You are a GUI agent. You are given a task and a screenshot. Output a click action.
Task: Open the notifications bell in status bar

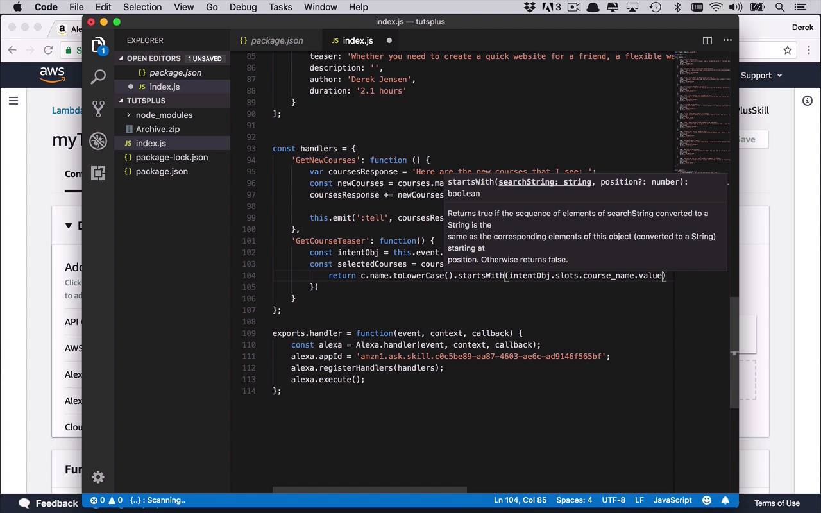(725, 500)
